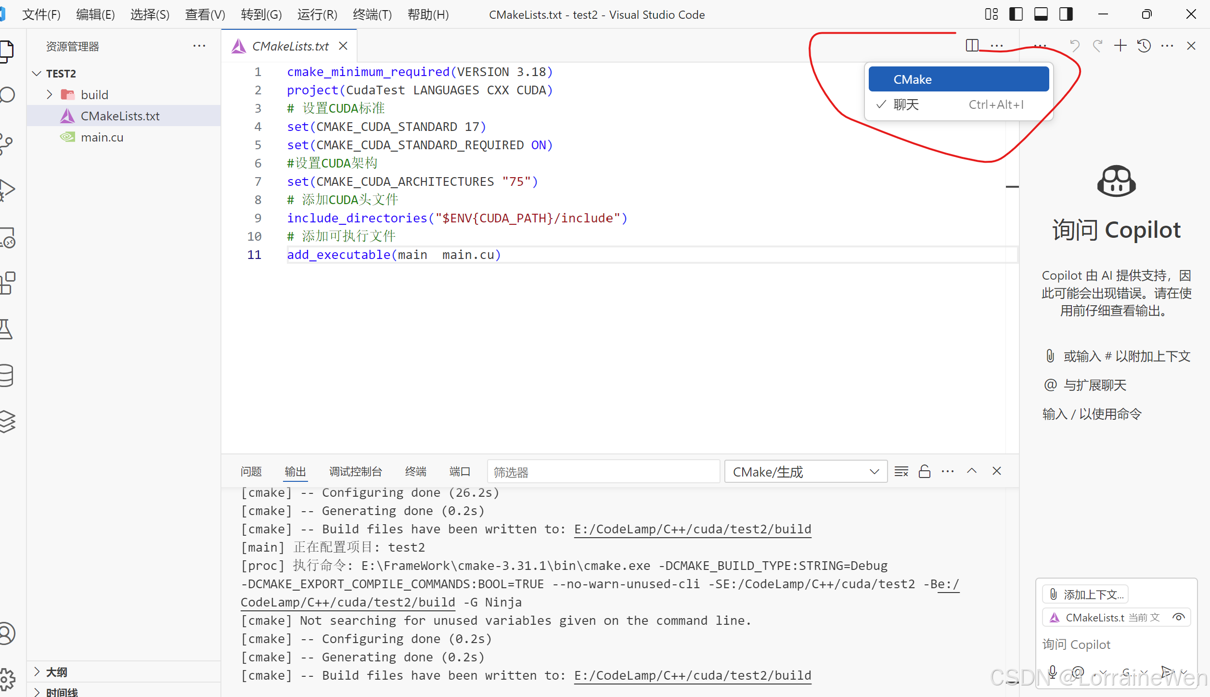The image size is (1210, 697).
Task: Clear the output panel
Action: pos(901,471)
